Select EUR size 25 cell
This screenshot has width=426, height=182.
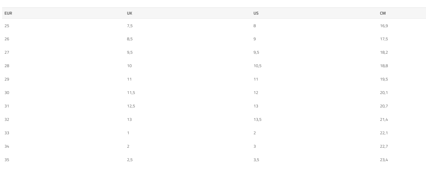pos(7,26)
